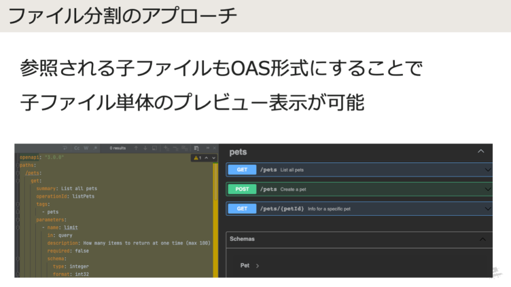The image size is (511, 287).
Task: Collapse the 'tags:' fold marker in gutter
Action: (18, 204)
